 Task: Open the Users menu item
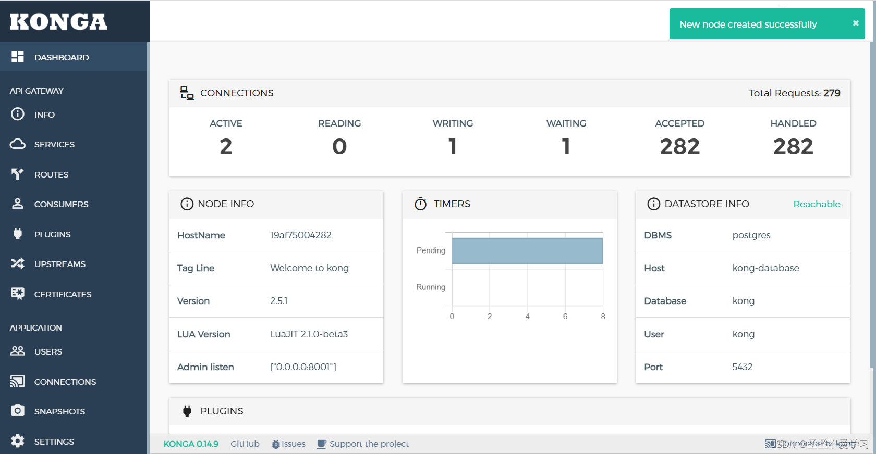[74, 351]
